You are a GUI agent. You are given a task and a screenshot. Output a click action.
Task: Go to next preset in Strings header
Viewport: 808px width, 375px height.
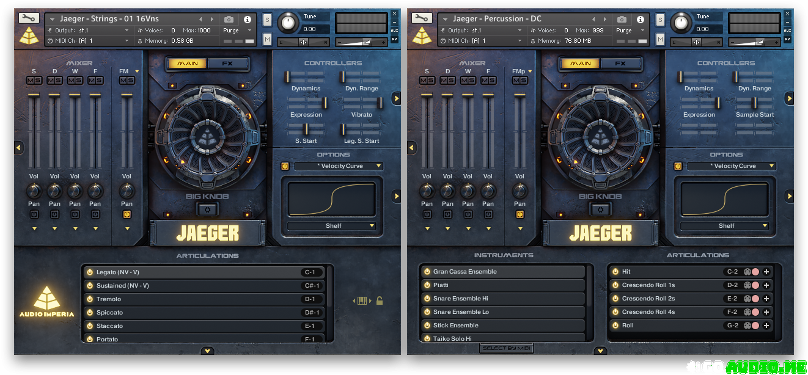(x=212, y=20)
